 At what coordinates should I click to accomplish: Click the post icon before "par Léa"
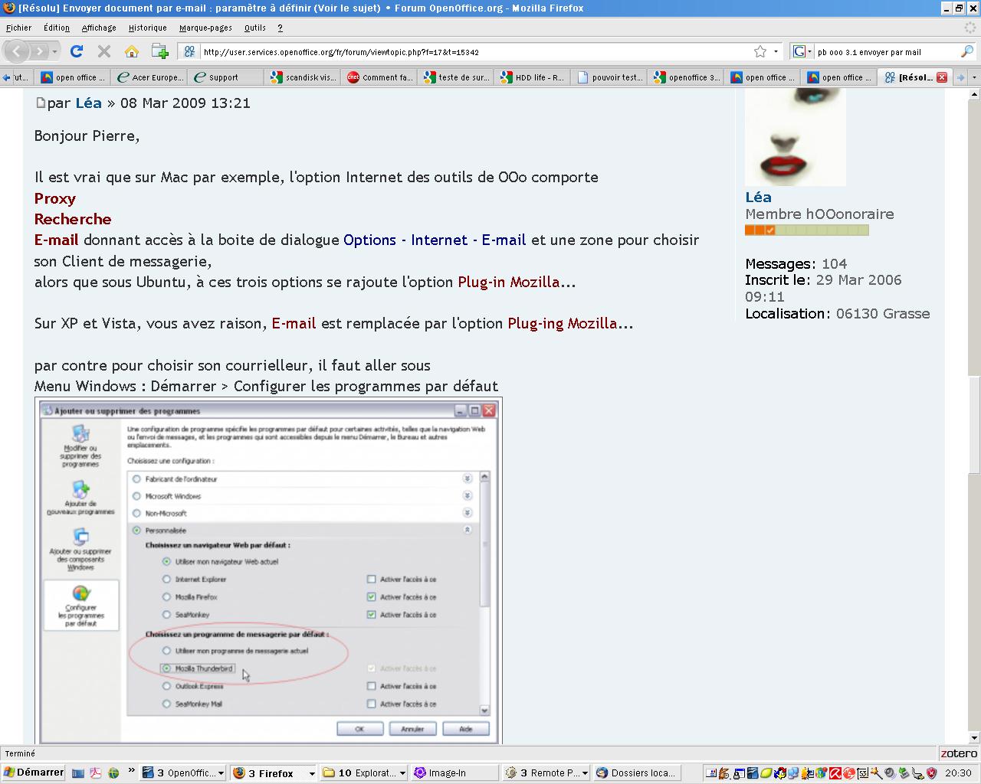pyautogui.click(x=41, y=103)
